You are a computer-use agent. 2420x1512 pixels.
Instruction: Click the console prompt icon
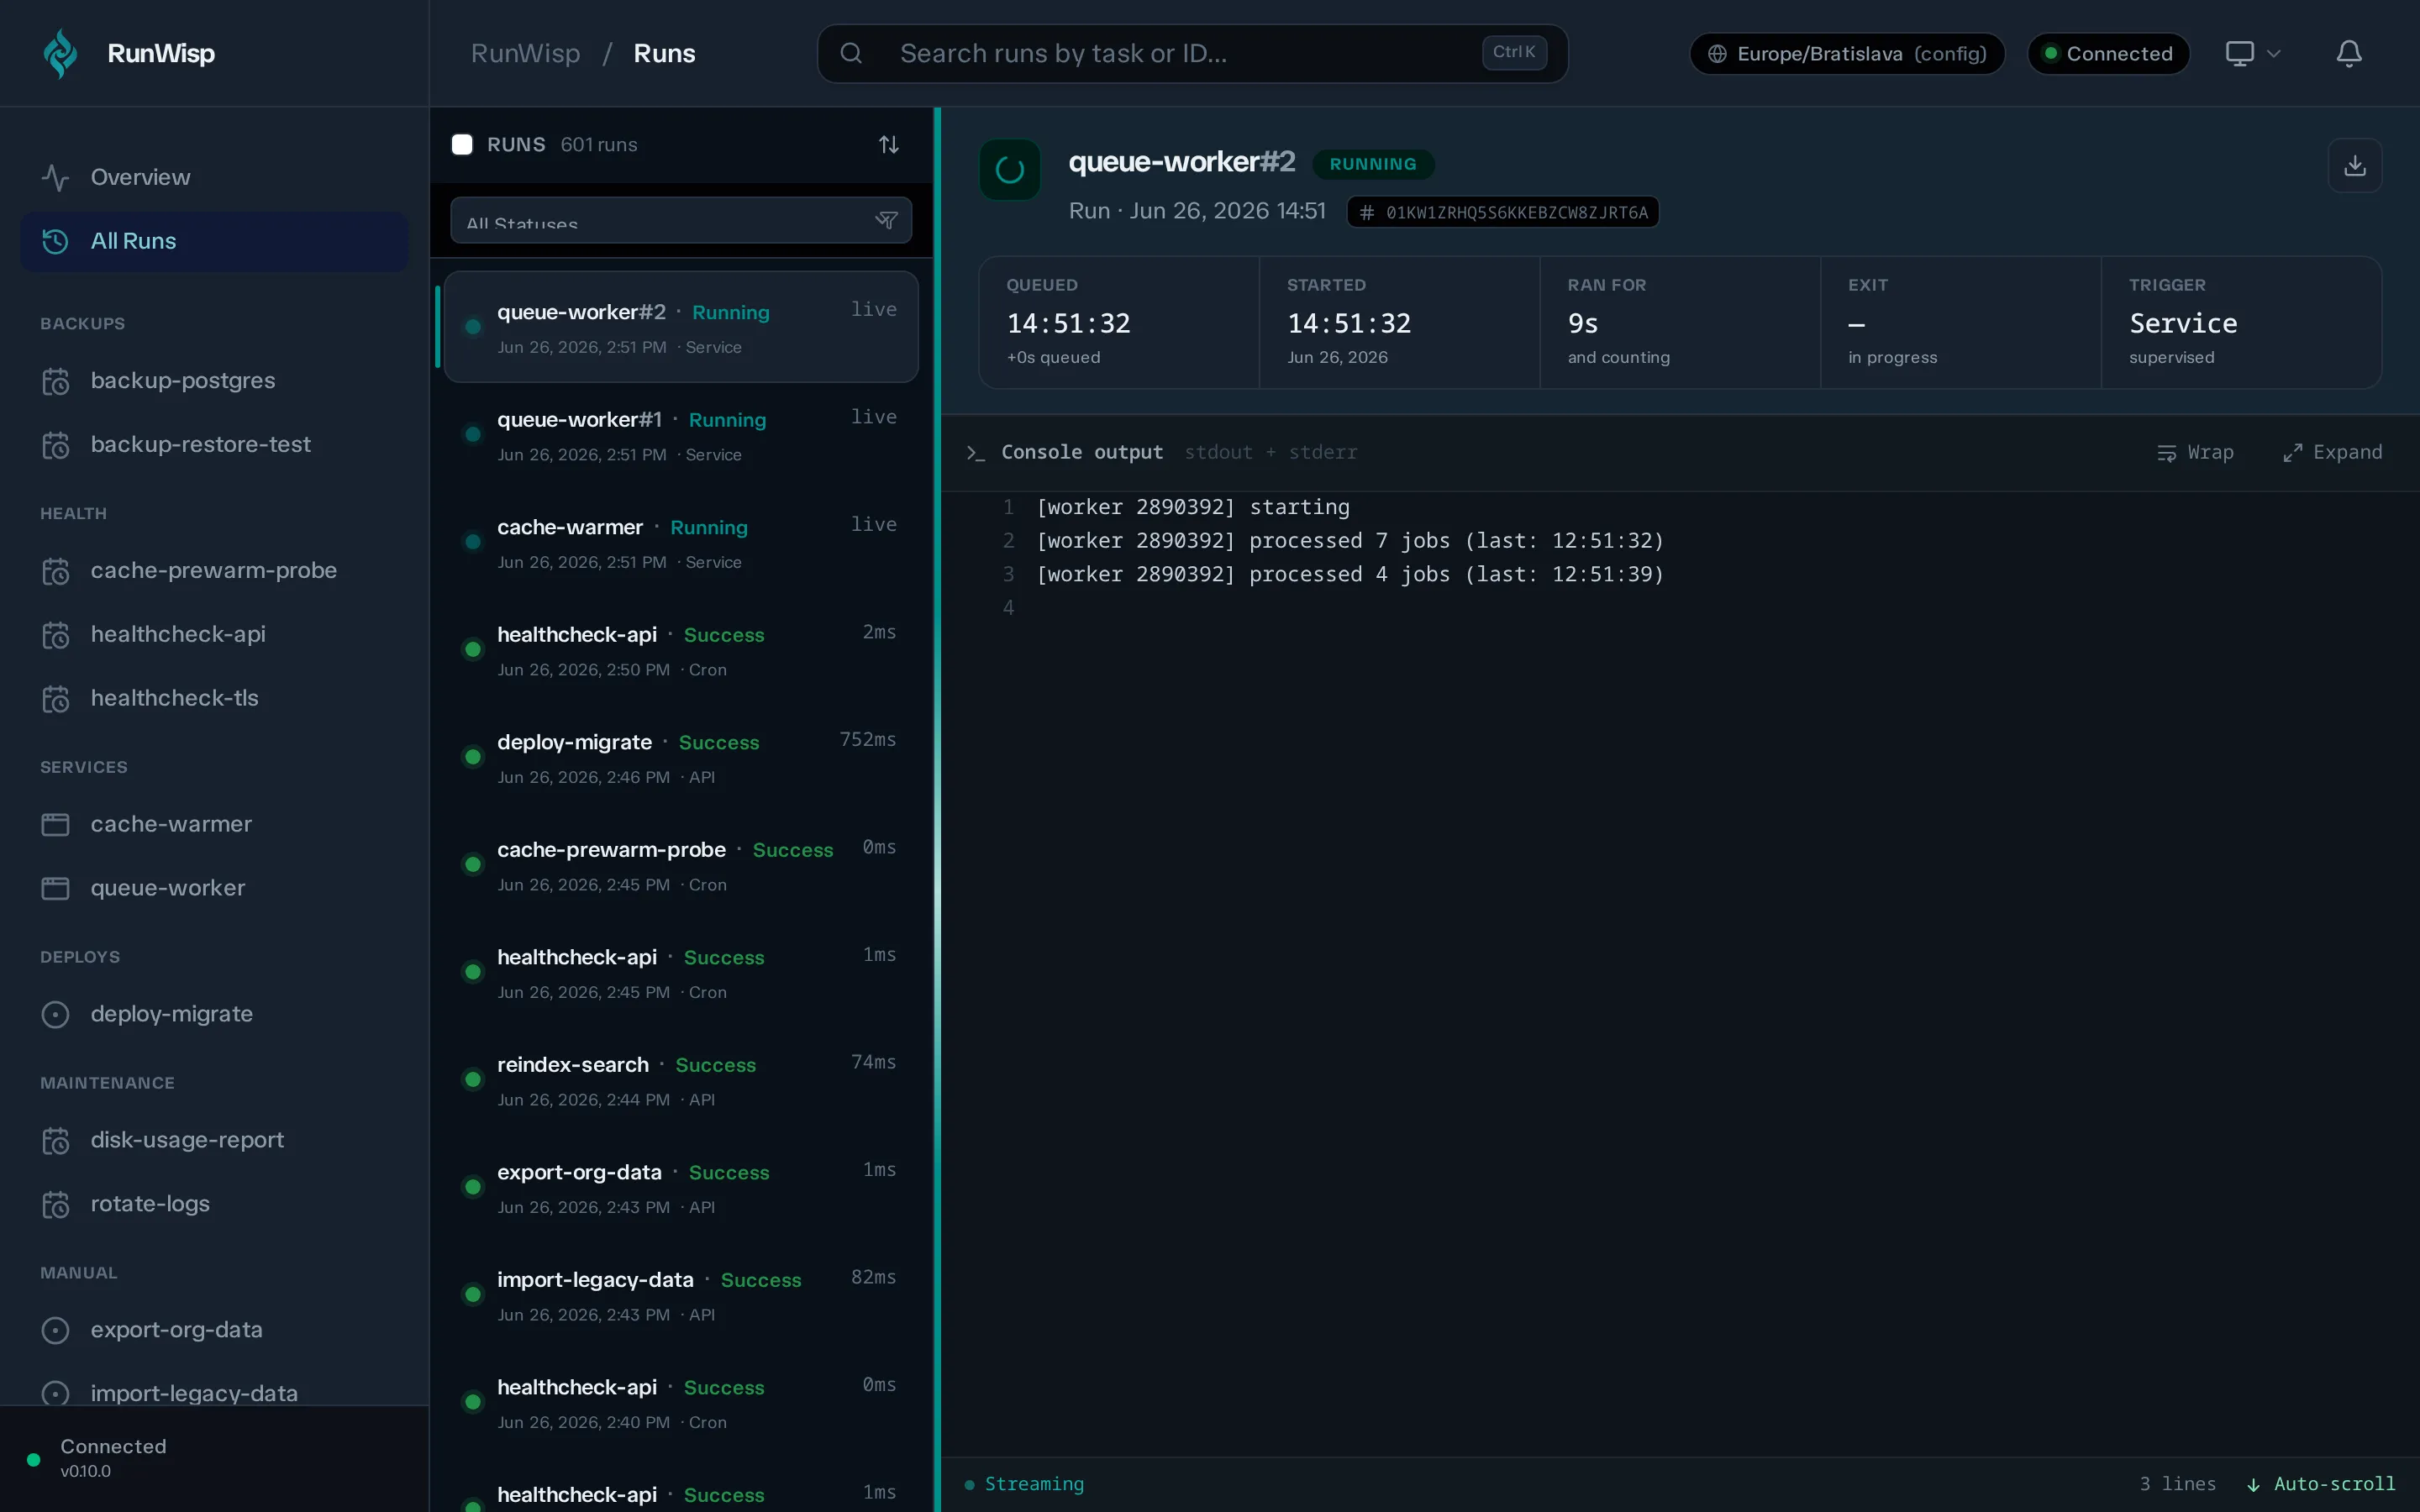click(x=976, y=453)
